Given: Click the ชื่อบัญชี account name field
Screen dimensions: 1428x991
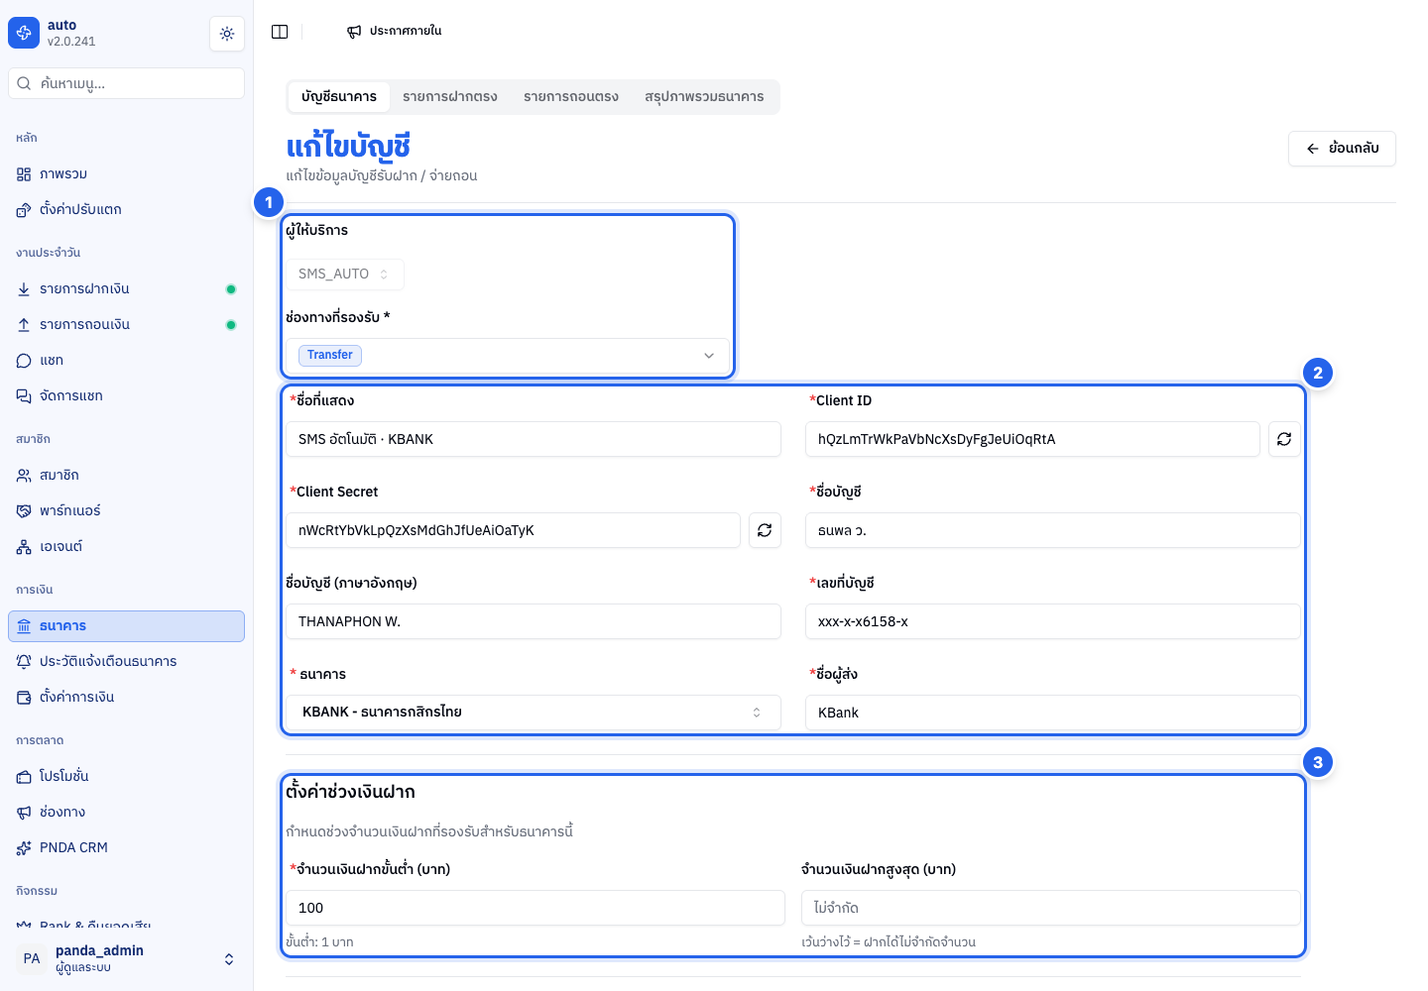Looking at the screenshot, I should (1053, 530).
